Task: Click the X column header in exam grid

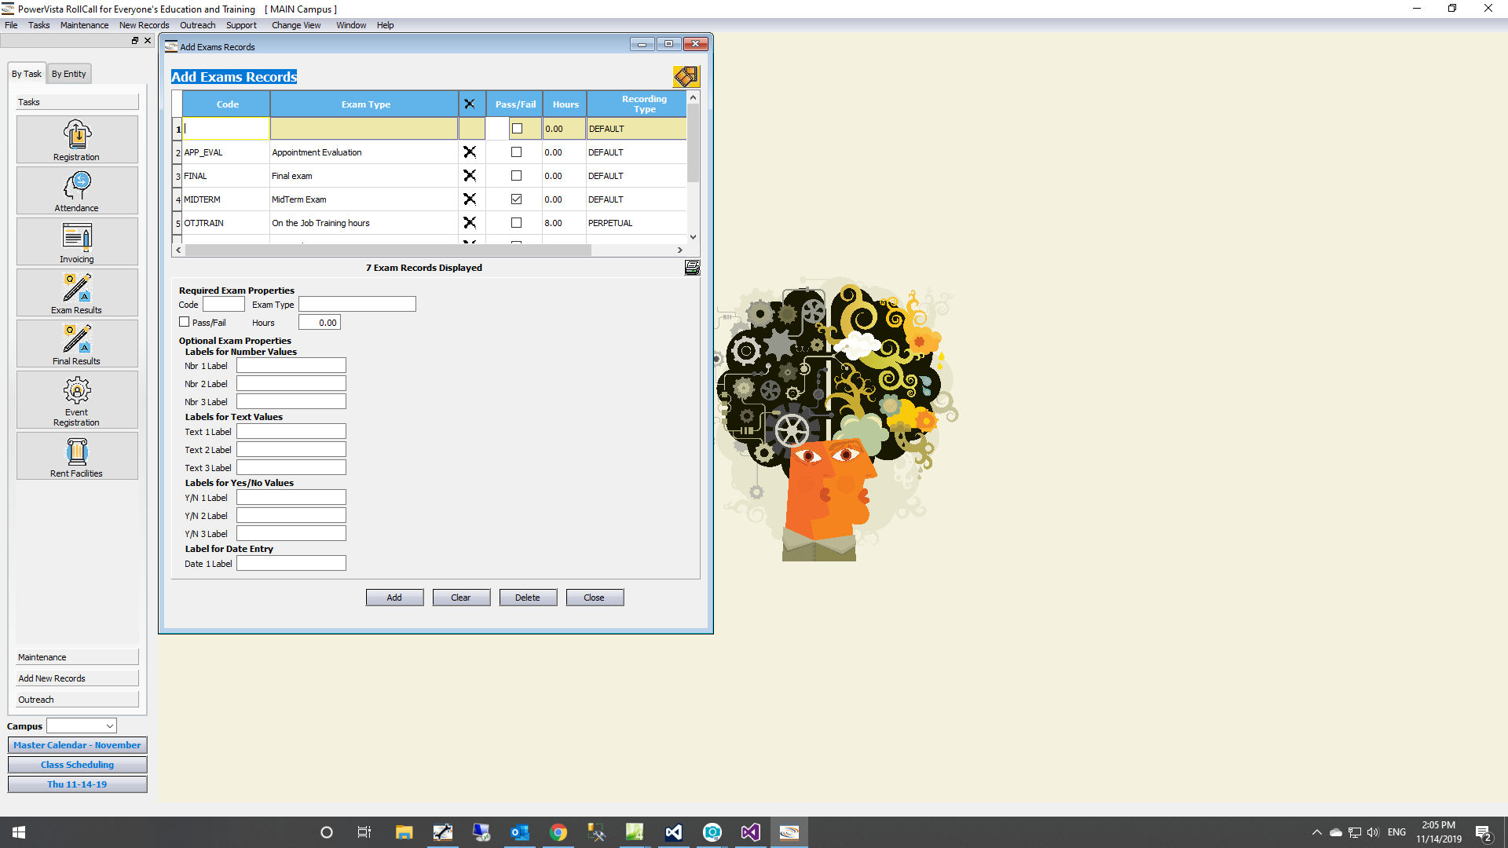Action: point(470,104)
